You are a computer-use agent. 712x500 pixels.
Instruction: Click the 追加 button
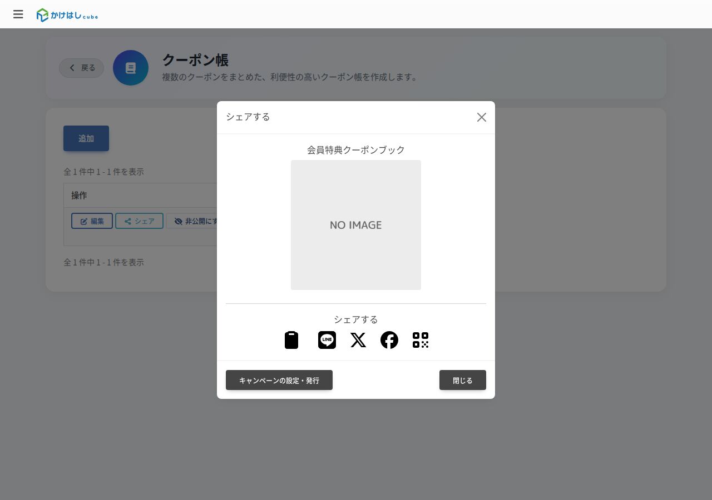tap(86, 138)
